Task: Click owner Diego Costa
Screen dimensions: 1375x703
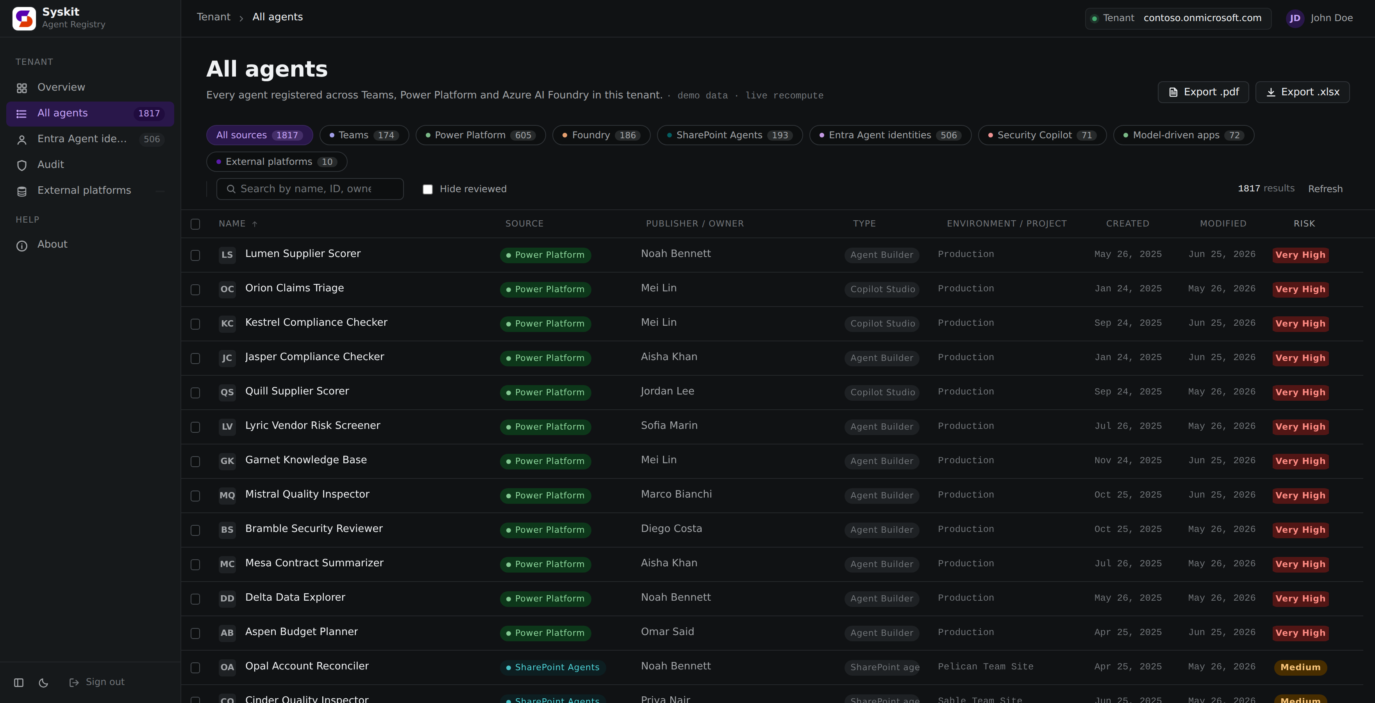Action: [671, 528]
